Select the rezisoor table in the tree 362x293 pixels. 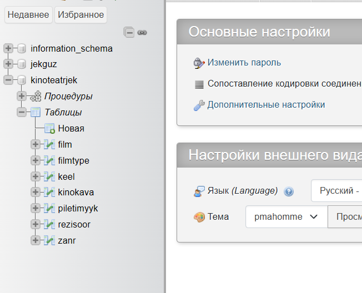pos(74,224)
